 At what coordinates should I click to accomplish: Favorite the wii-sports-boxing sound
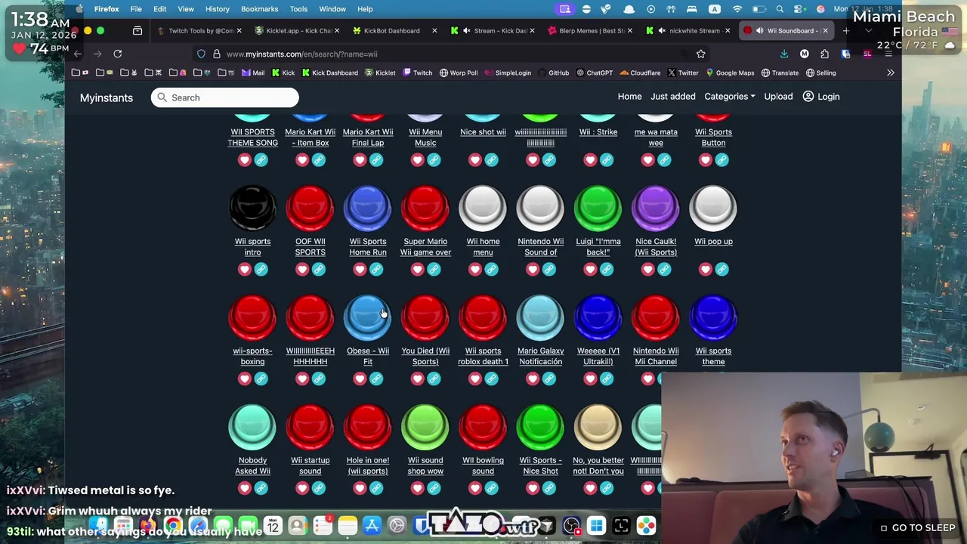pyautogui.click(x=244, y=379)
